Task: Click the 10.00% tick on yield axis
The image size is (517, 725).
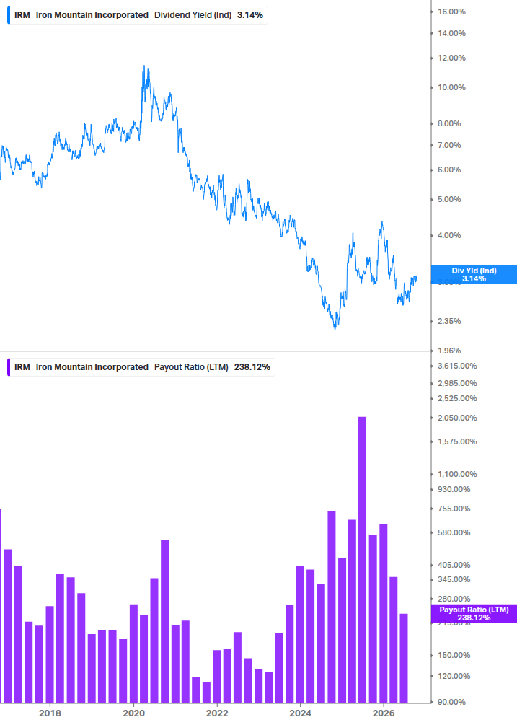Action: click(451, 87)
